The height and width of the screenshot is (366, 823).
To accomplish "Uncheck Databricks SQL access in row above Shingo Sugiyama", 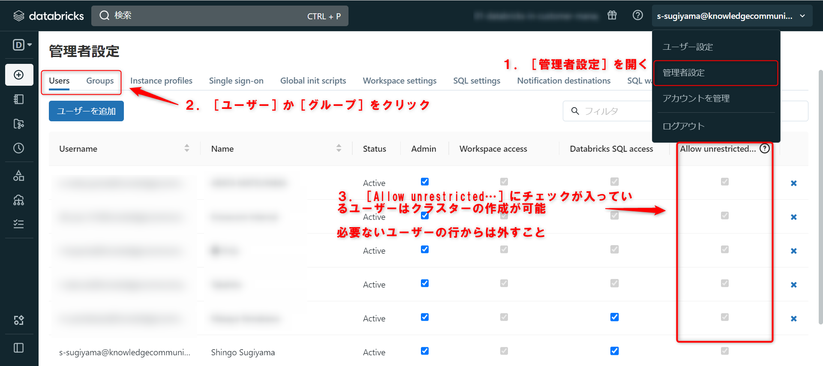I will (615, 317).
